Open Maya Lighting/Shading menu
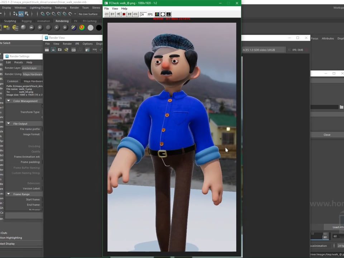Screen dimensions: 344x258 pos(40,8)
